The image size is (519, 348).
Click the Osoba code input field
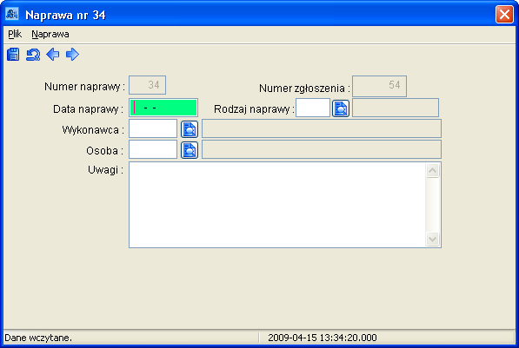coord(153,149)
